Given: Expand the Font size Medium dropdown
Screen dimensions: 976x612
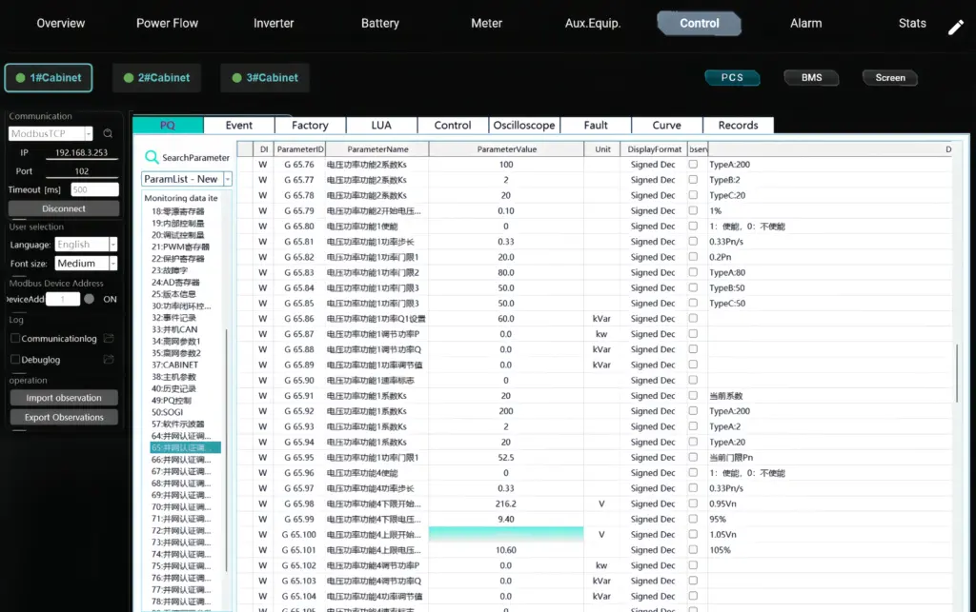Looking at the screenshot, I should coord(112,264).
